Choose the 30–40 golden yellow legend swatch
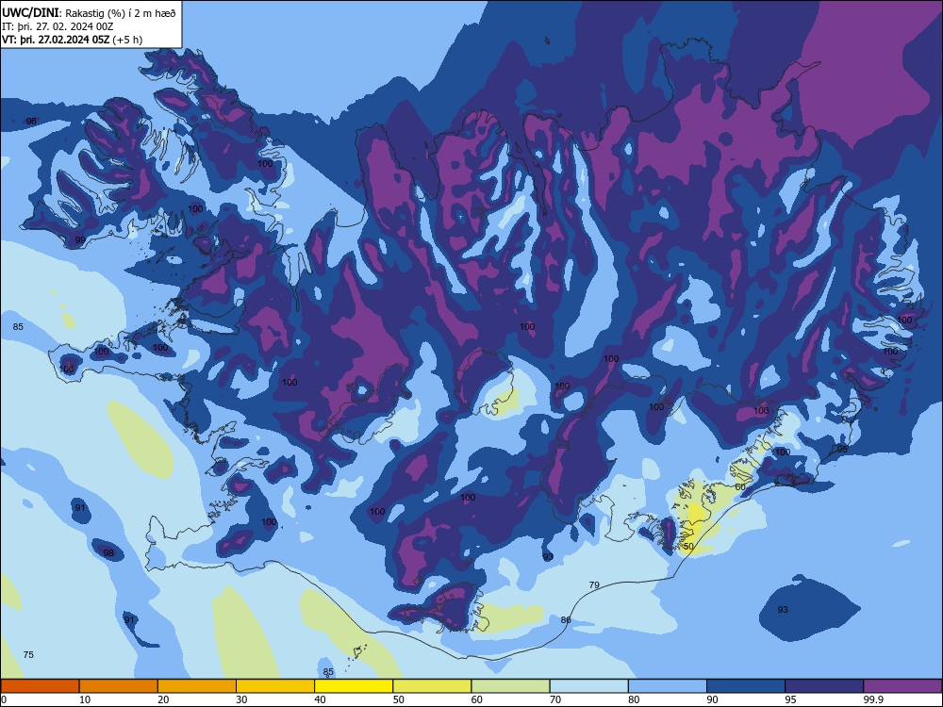Screen dimensions: 943x707 click(x=275, y=686)
